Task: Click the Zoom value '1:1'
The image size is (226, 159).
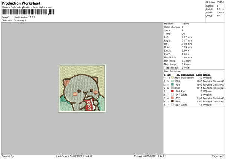Action: (218, 16)
